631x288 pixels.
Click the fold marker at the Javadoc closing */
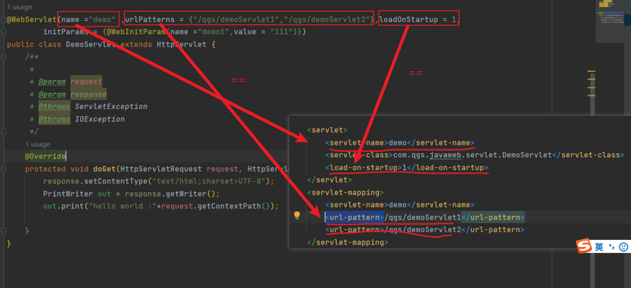(3, 131)
